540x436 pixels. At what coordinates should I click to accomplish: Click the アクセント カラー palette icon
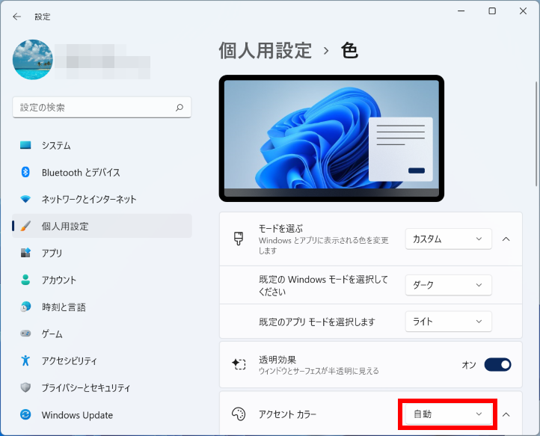tap(239, 414)
